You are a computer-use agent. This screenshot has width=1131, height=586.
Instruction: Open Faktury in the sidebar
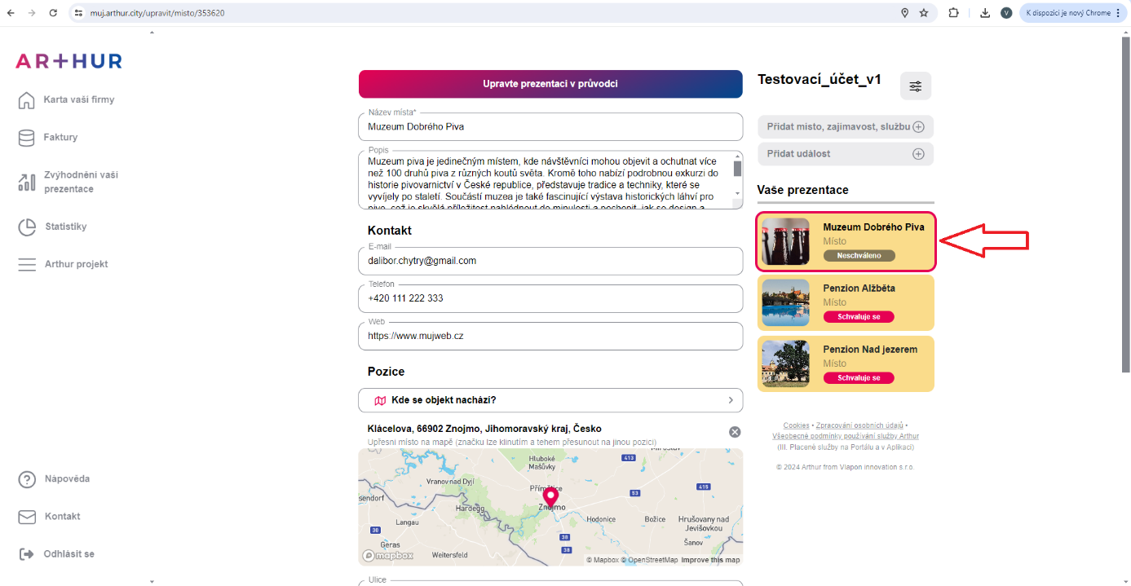[x=60, y=138]
